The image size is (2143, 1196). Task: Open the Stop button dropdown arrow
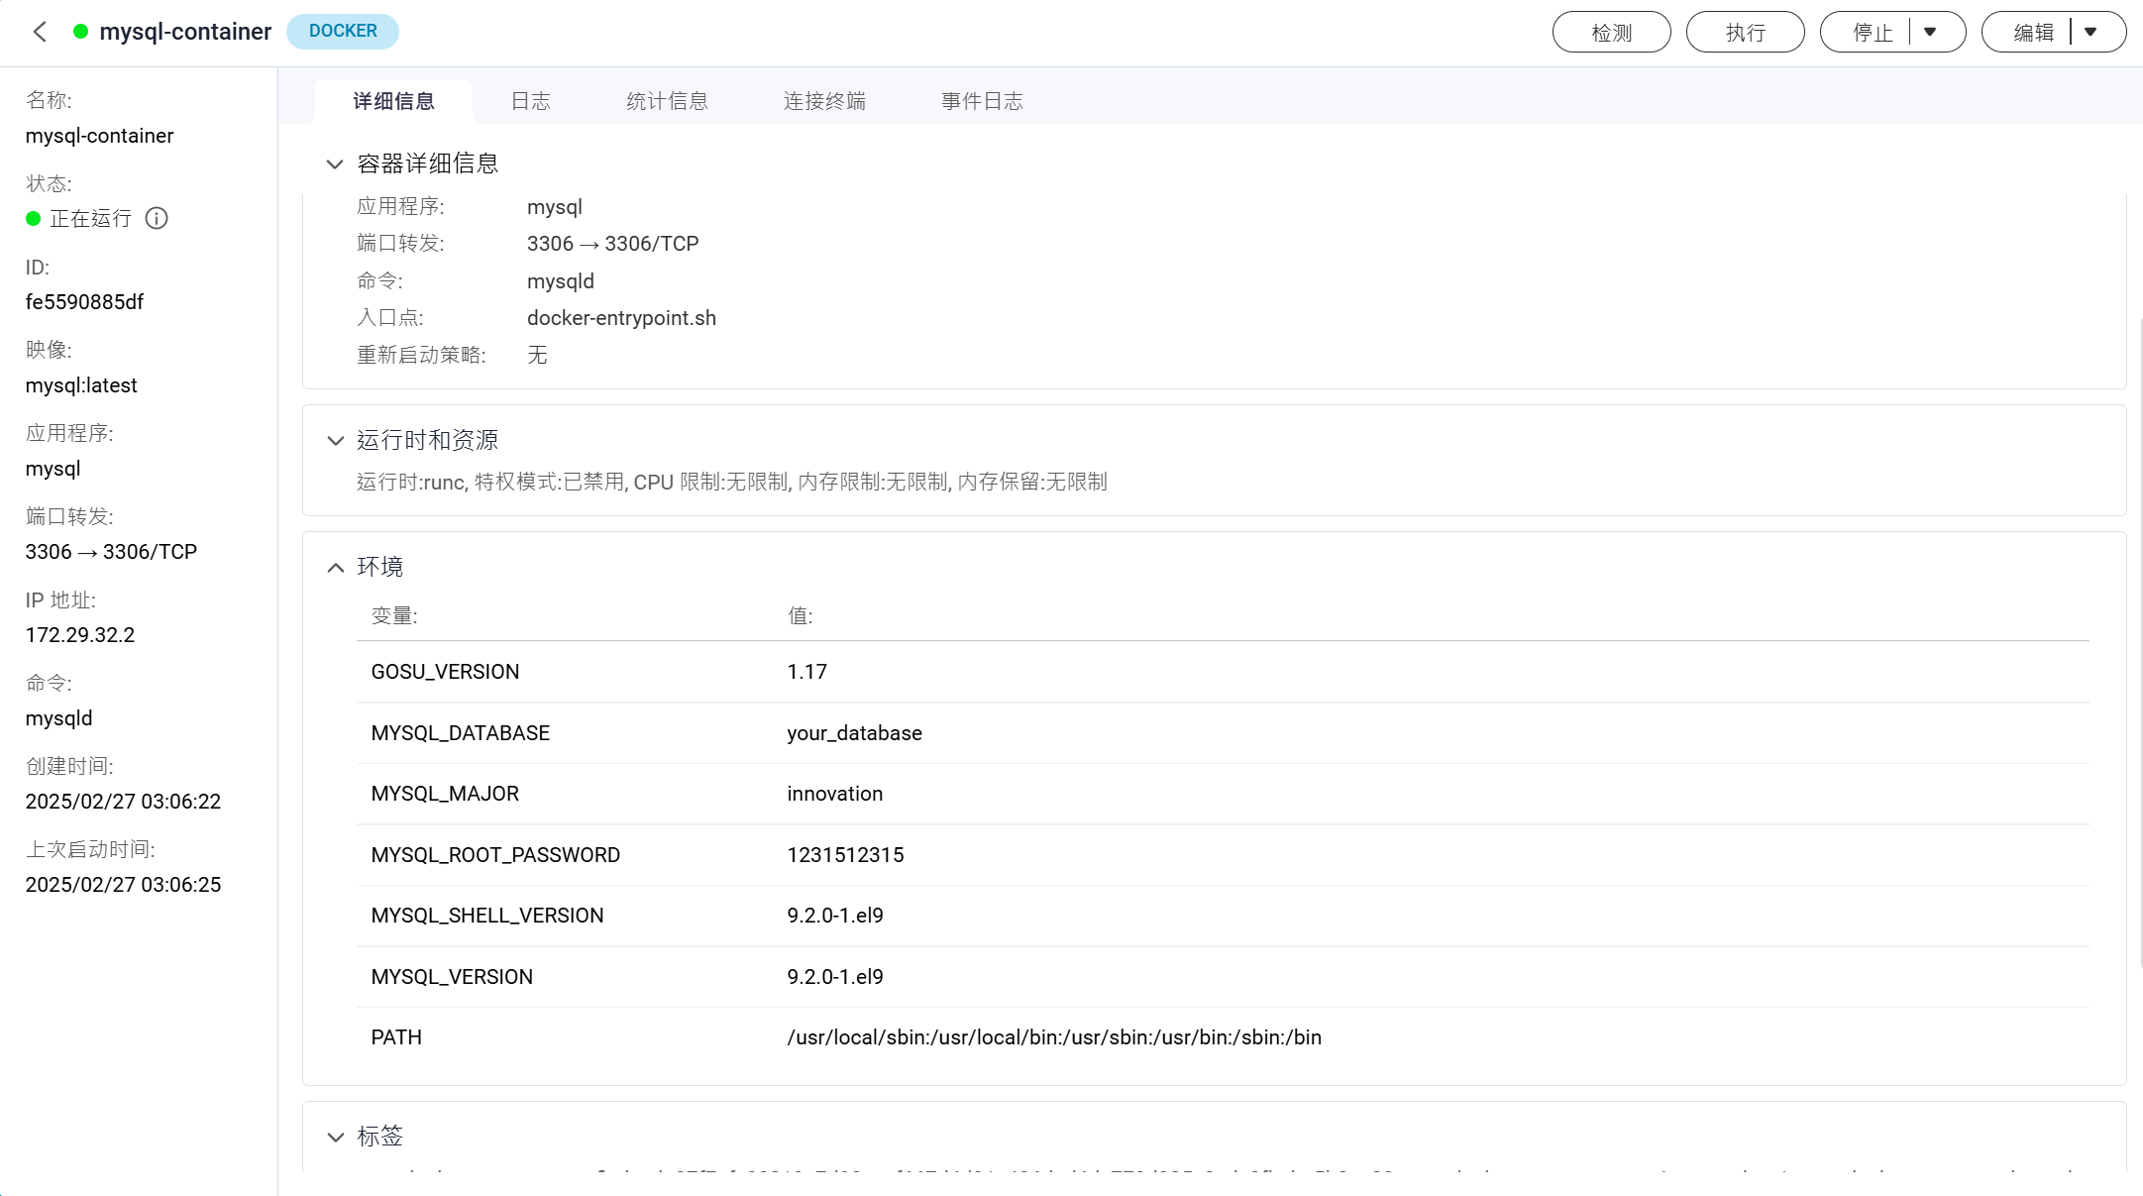tap(1930, 32)
